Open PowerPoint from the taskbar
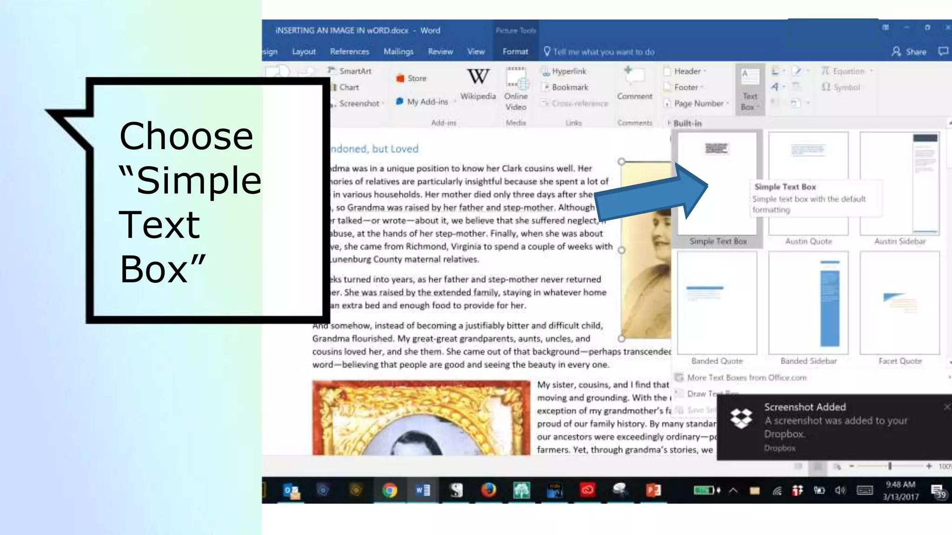This screenshot has width=952, height=535. pos(653,490)
